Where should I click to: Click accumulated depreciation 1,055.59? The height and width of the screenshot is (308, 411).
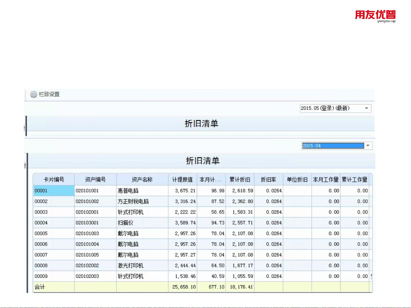243,276
